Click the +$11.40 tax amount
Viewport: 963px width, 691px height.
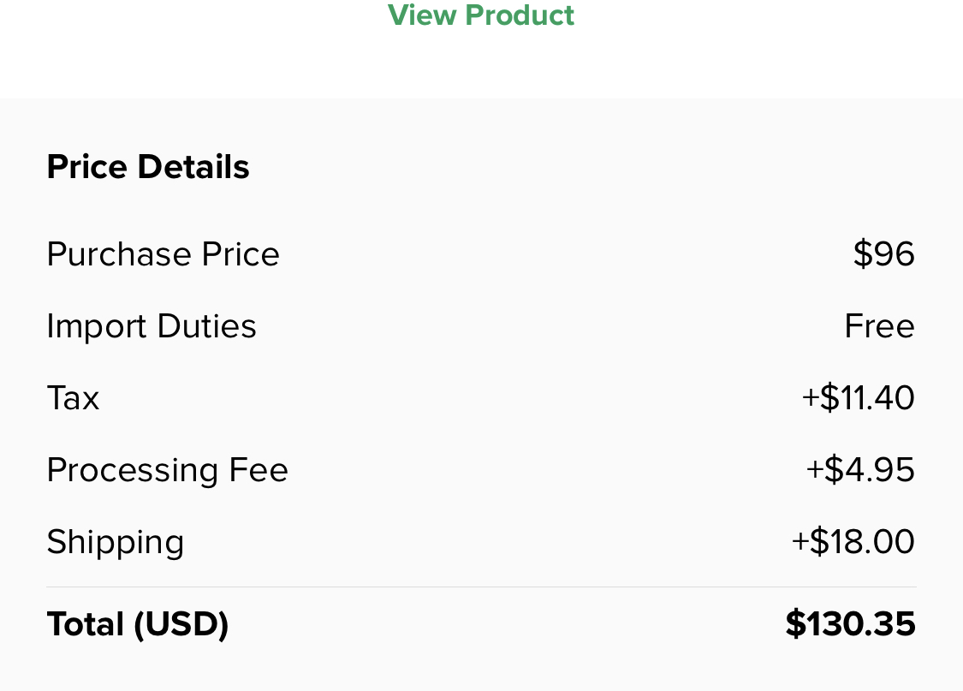click(858, 398)
